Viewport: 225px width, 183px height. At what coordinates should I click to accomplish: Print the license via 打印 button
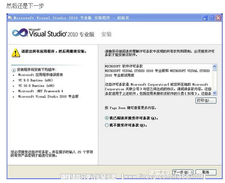(x=206, y=101)
